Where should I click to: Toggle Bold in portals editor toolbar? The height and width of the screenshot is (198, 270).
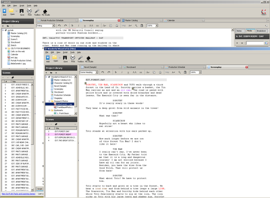click(72, 26)
